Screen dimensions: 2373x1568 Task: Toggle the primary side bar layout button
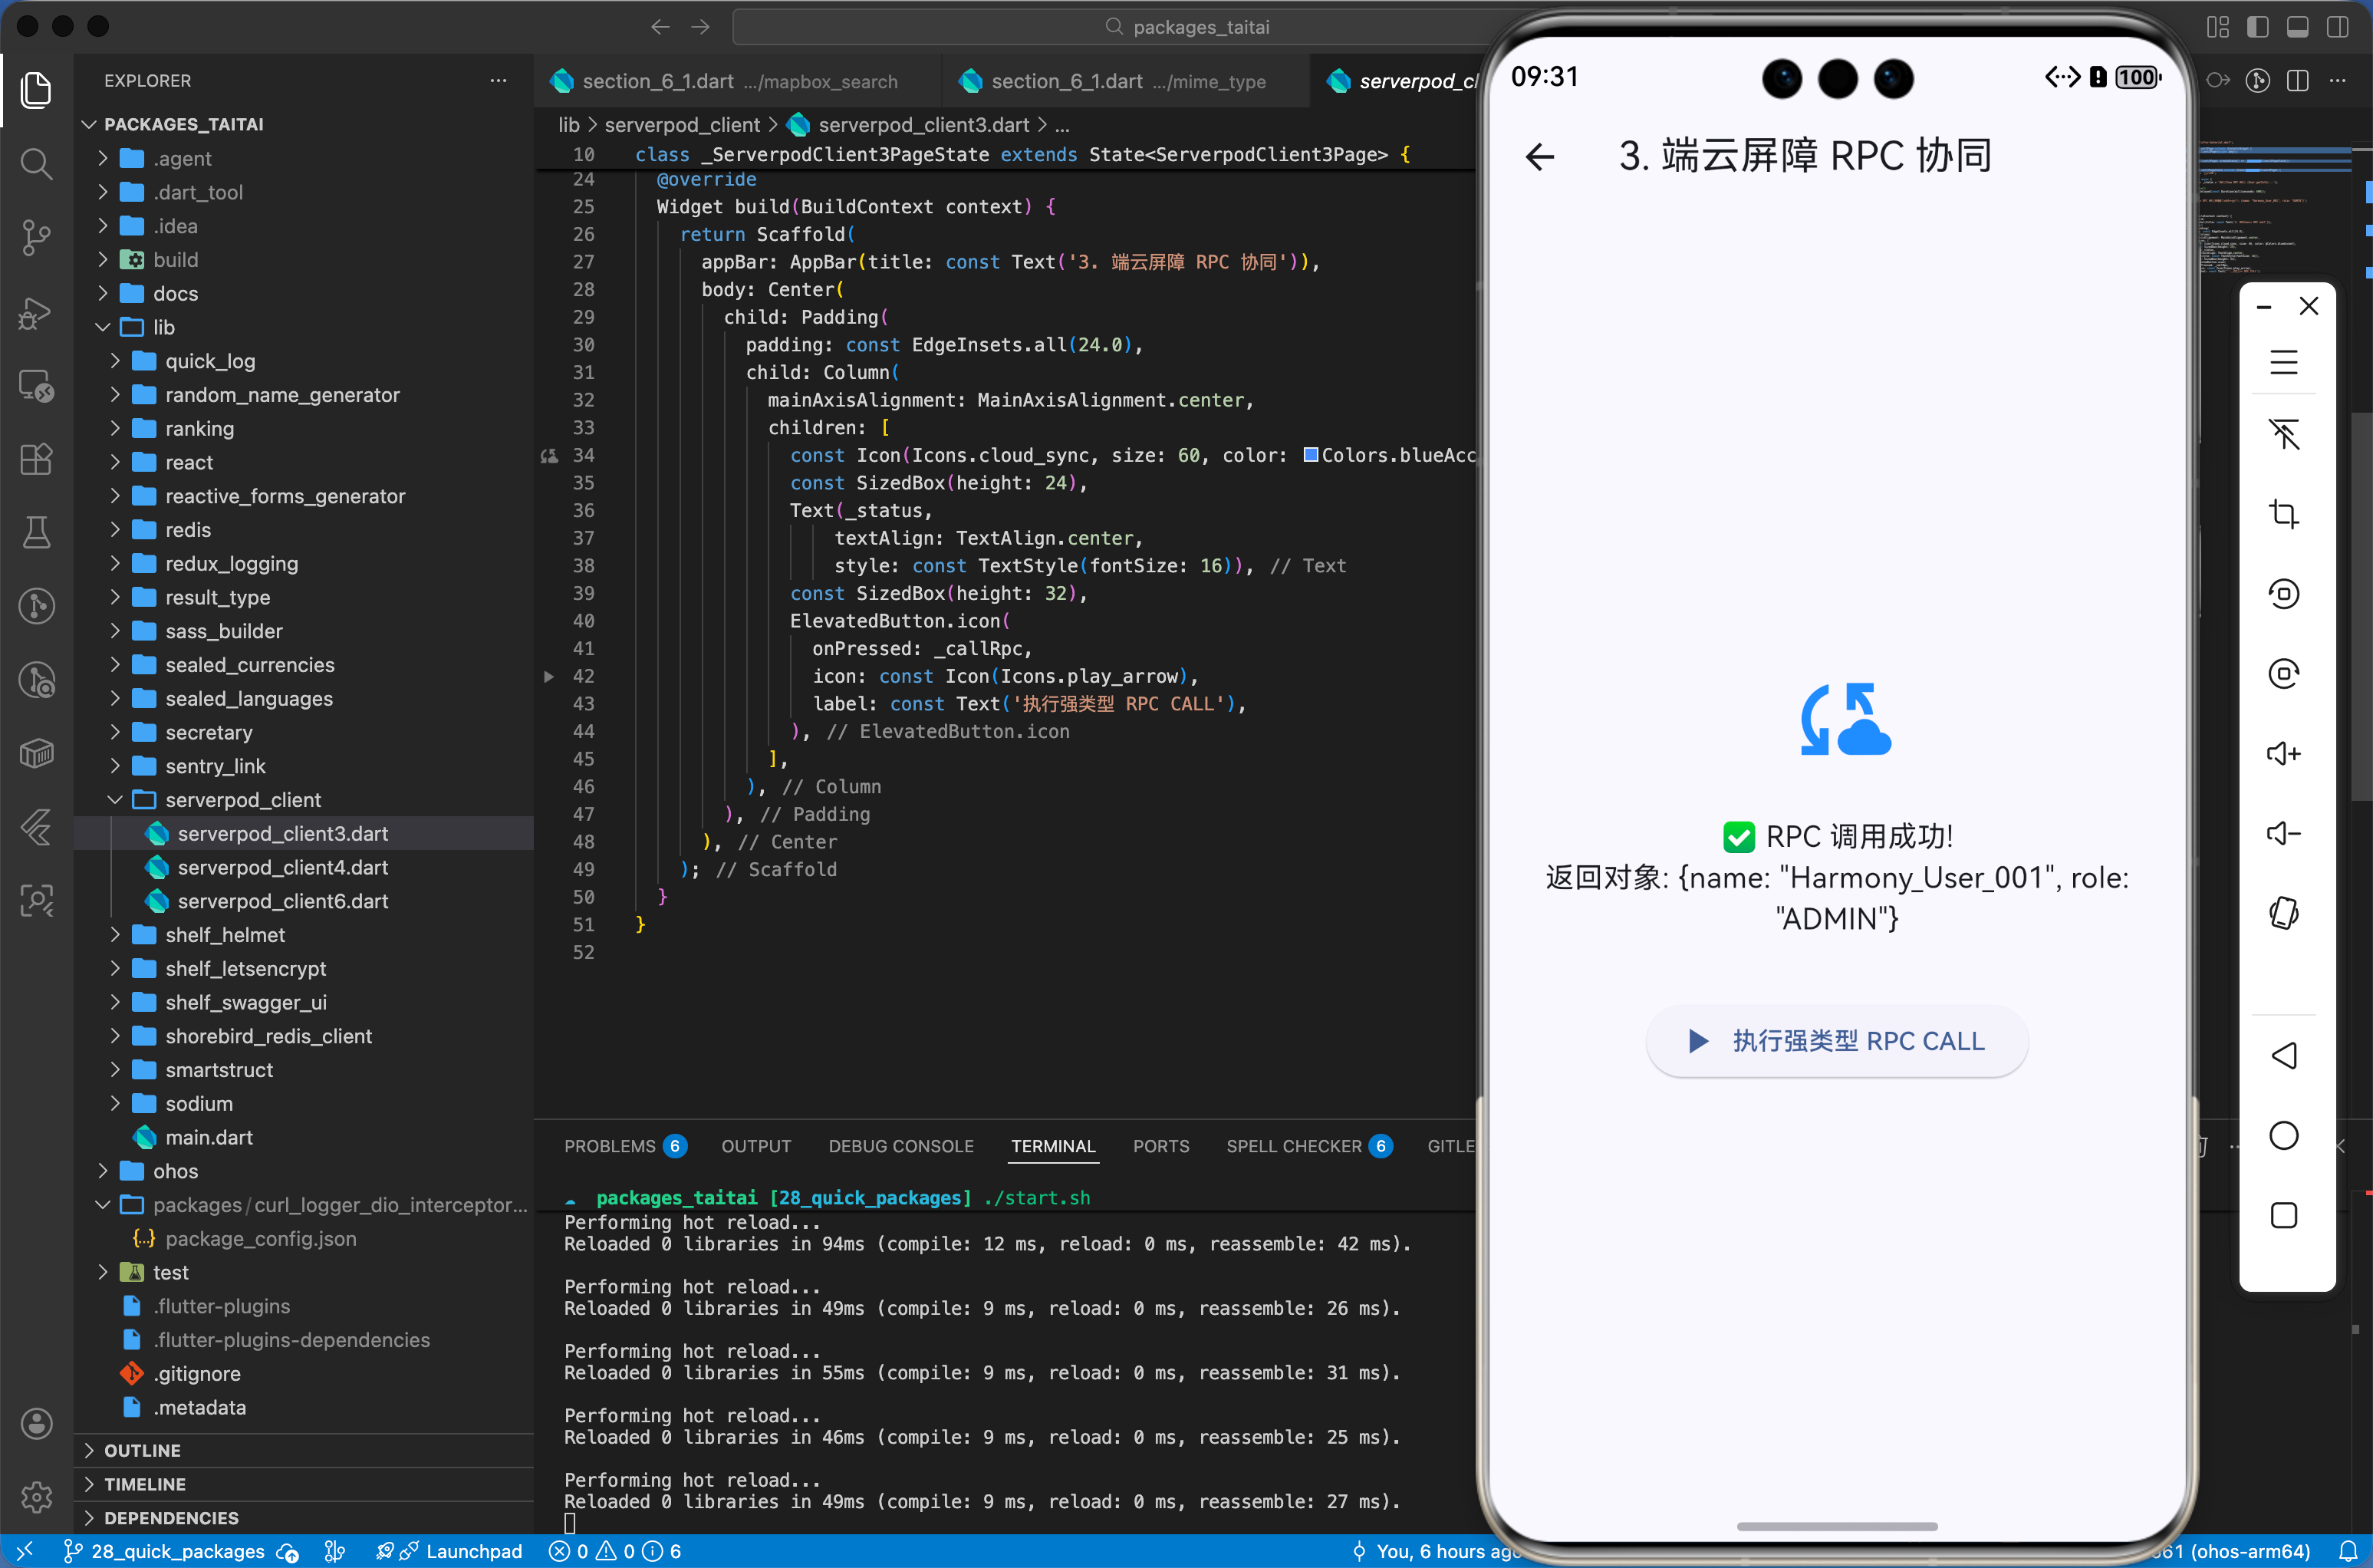[x=2257, y=27]
